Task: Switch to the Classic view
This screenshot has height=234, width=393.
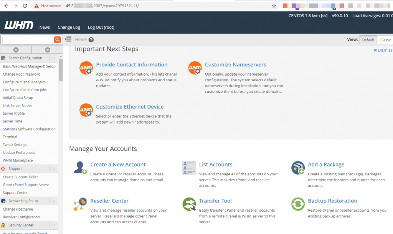Action: (385, 40)
